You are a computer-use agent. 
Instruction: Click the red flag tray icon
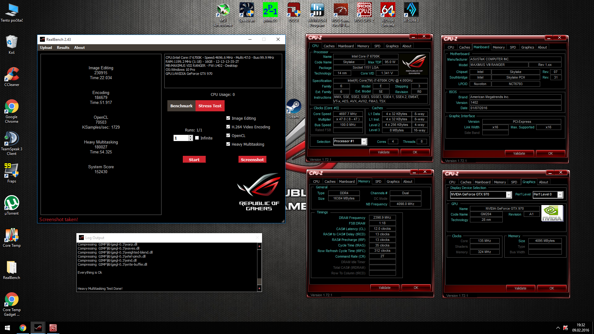point(566,328)
